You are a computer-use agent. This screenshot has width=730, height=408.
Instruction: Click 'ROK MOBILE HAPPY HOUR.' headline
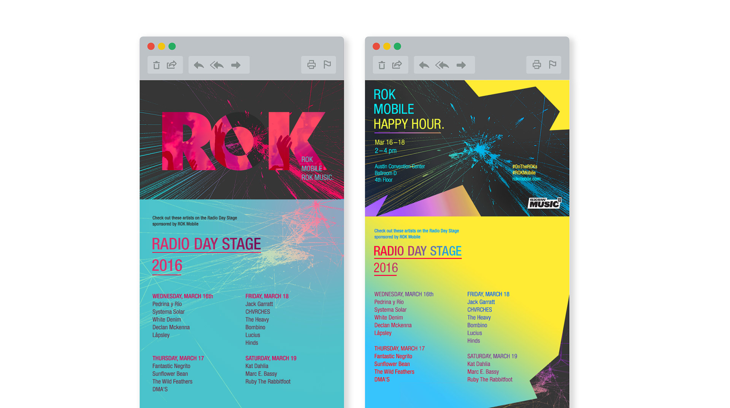pos(409,109)
